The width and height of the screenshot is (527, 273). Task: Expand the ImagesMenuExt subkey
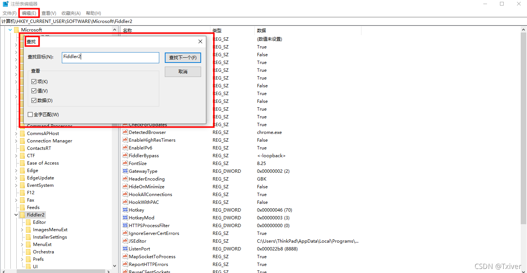(x=22, y=229)
